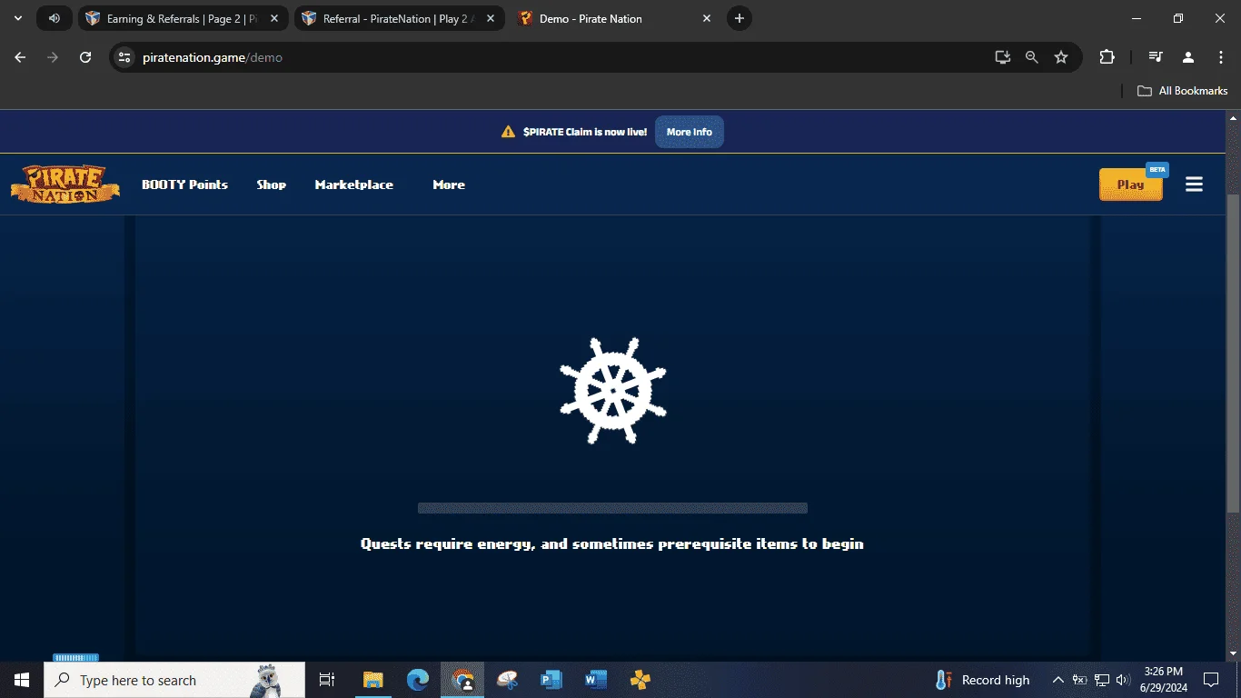Open the Shop nav link
This screenshot has width=1241, height=698.
point(271,184)
